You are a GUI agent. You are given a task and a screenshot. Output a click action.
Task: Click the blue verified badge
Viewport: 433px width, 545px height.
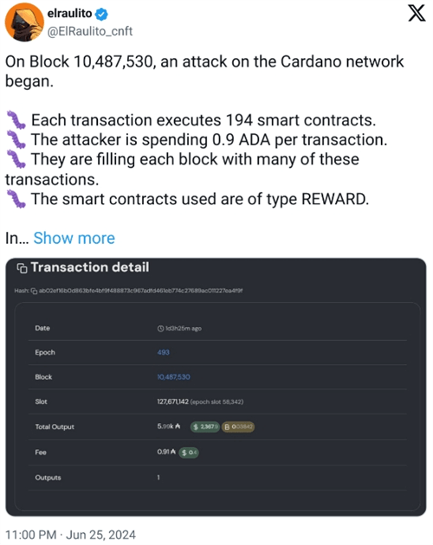click(x=101, y=14)
